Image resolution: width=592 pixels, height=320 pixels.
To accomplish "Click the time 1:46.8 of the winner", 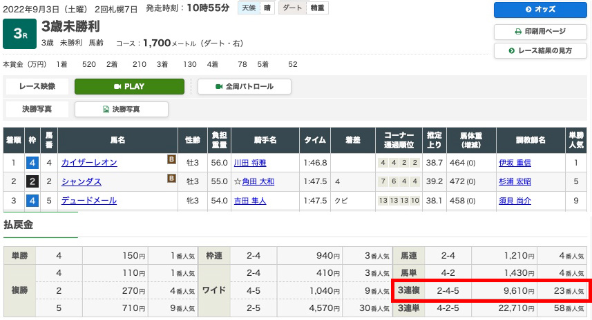I will click(x=315, y=163).
